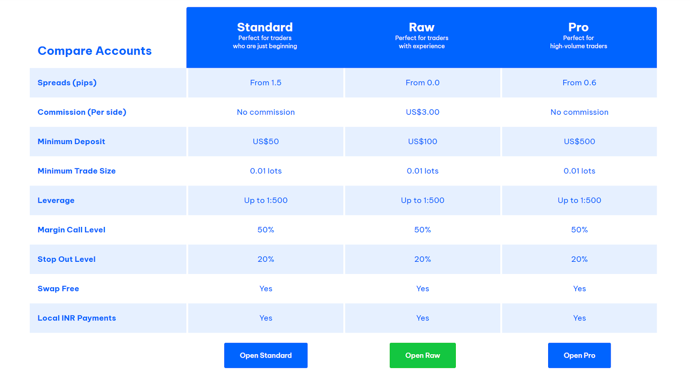Click the Pro minimum deposit US$500 cell
Screen dimensions: 690x374
(579, 141)
